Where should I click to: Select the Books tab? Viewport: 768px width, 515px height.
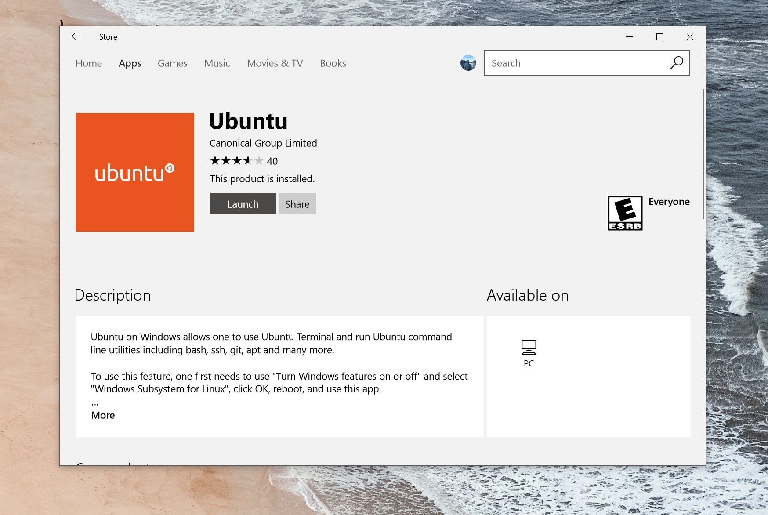point(333,63)
